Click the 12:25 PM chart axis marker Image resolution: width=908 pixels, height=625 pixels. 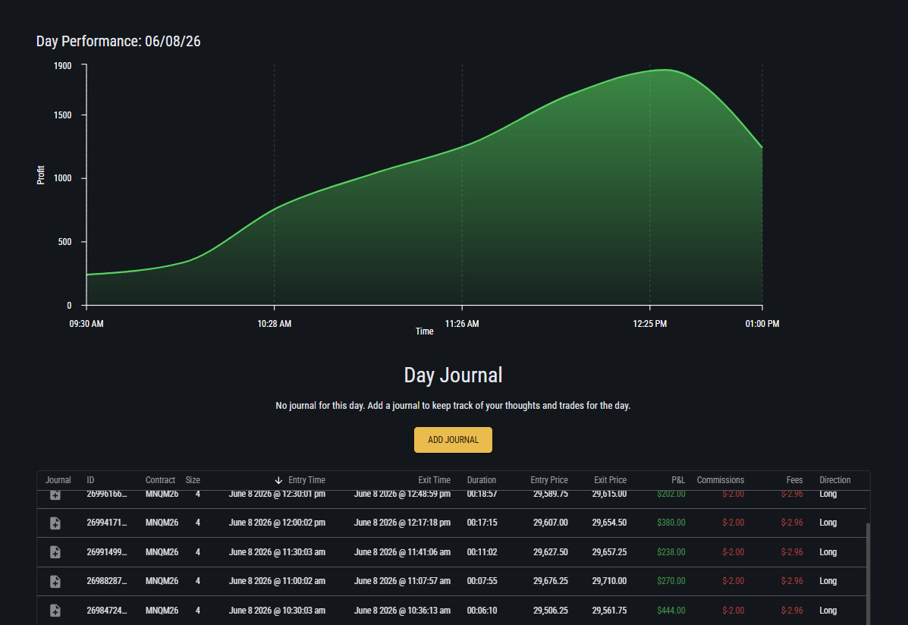coord(650,324)
